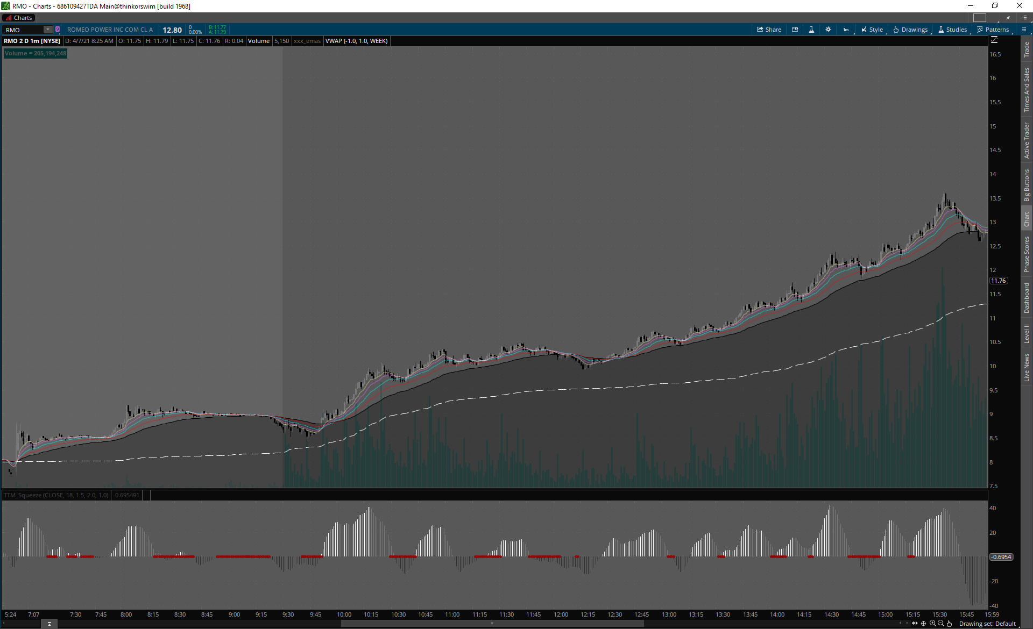Click the zoom in magnifier icon
Screen dimensions: 1033x629
[932, 624]
